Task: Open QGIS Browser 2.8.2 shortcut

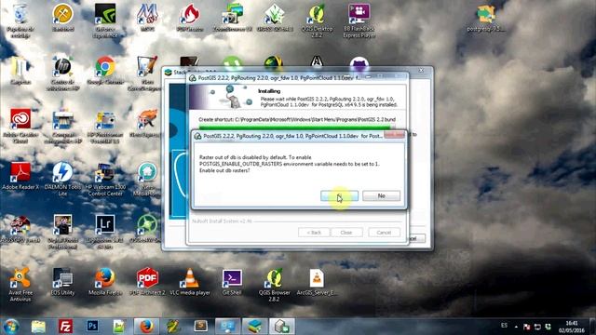Action: pos(275,285)
